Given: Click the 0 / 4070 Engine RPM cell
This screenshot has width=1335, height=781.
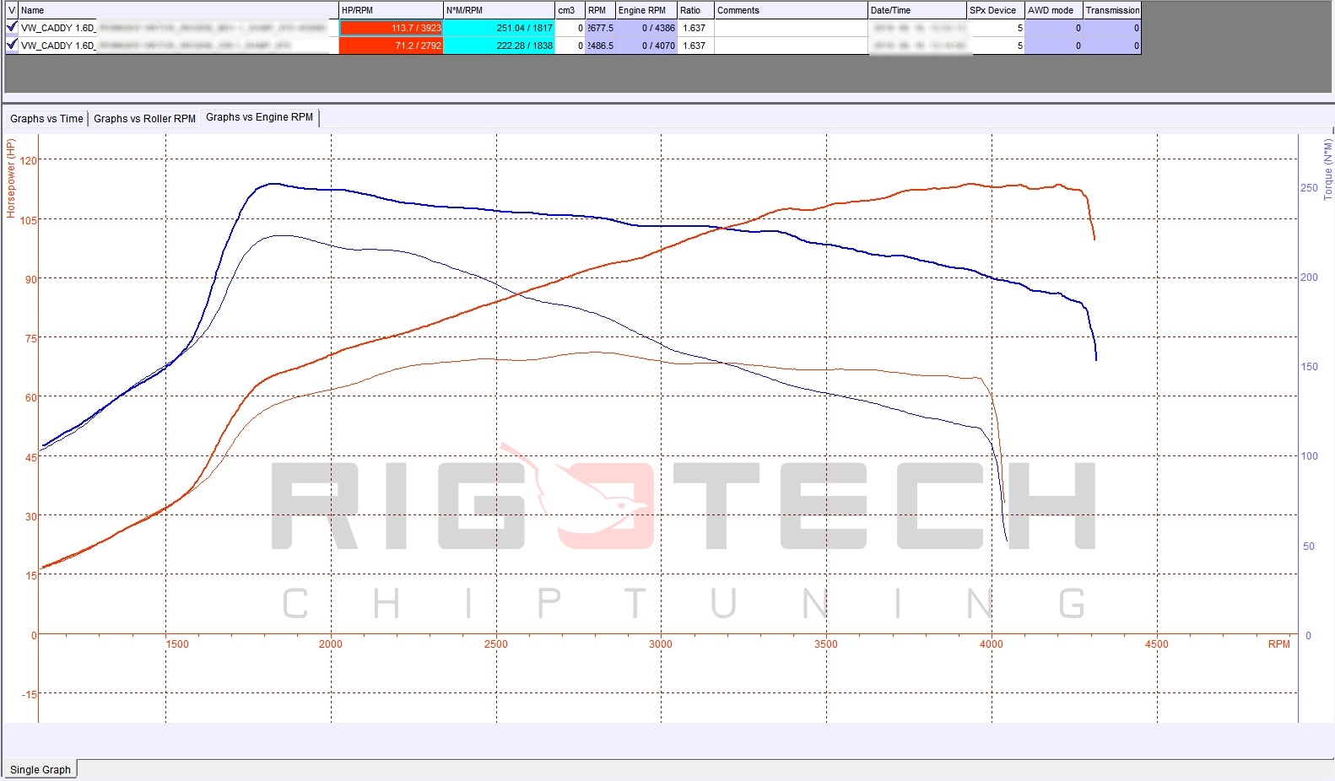Looking at the screenshot, I should (646, 46).
